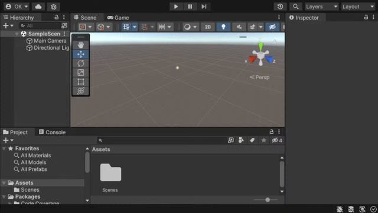Image resolution: width=378 pixels, height=213 pixels.
Task: Select the Hierarchy tab
Action: [18, 17]
